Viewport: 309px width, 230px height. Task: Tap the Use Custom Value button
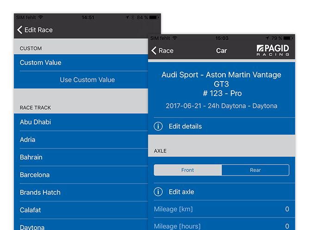pyautogui.click(x=87, y=80)
